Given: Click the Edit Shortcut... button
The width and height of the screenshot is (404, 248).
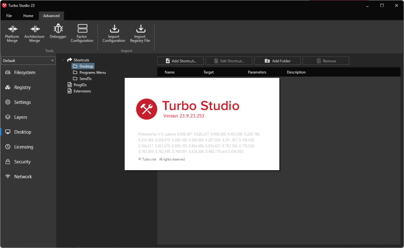Looking at the screenshot, I should tap(229, 61).
